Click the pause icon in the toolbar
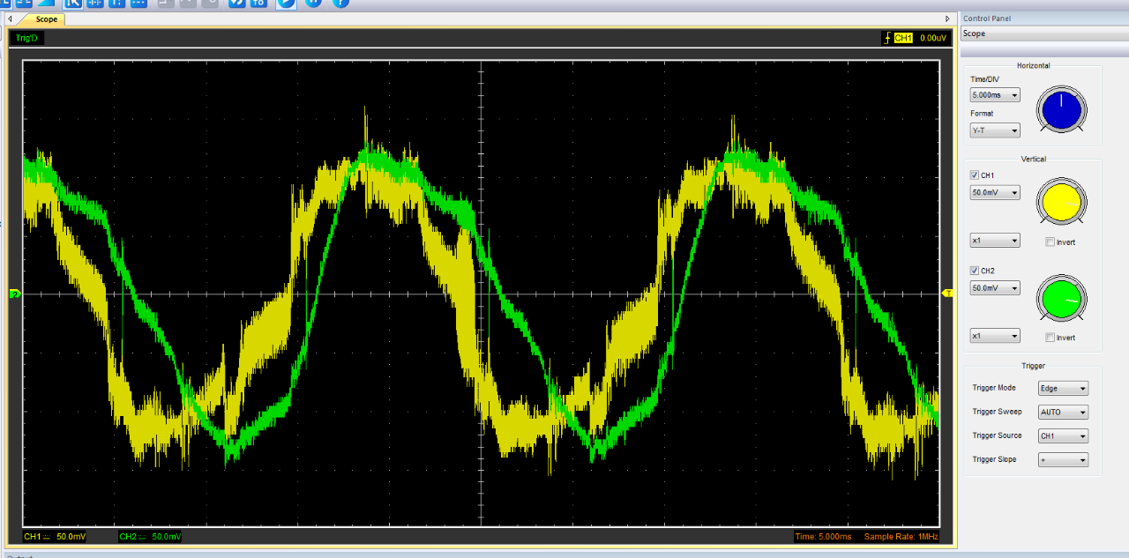 tap(313, 3)
